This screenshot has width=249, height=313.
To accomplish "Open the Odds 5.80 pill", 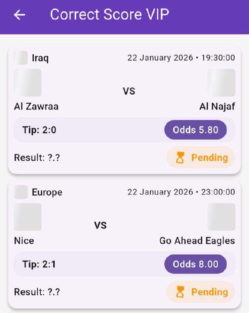I will pos(195,130).
